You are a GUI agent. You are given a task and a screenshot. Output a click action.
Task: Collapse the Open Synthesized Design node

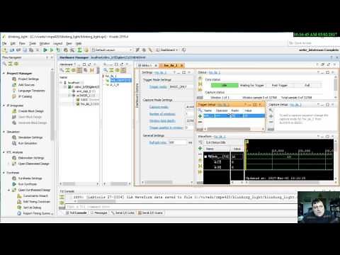tap(9, 190)
